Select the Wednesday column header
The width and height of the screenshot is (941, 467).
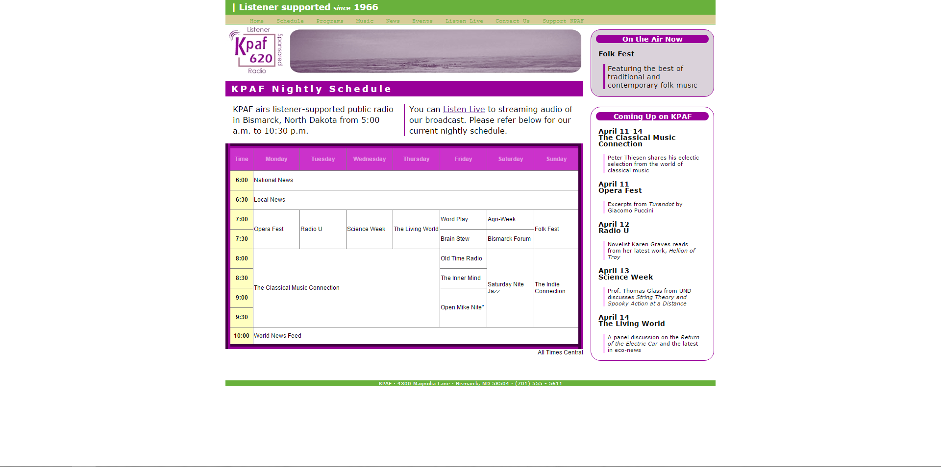(x=370, y=159)
